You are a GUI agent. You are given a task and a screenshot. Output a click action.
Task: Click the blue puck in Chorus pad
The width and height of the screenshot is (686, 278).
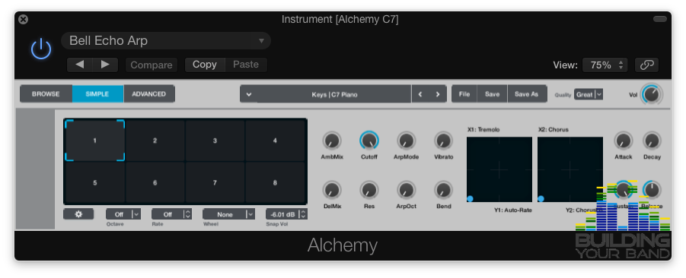click(541, 198)
